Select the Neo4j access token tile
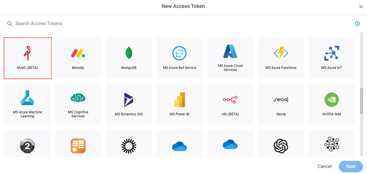Viewport: 367px width, 174px height. tap(281, 104)
